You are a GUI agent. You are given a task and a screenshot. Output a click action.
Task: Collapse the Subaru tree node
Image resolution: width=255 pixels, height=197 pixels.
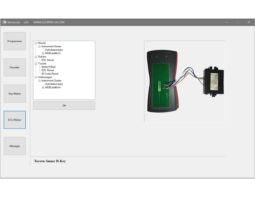(x=36, y=57)
